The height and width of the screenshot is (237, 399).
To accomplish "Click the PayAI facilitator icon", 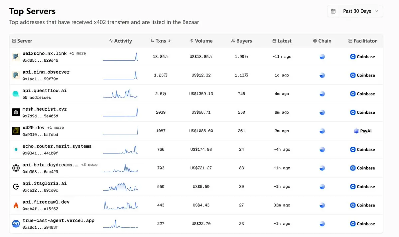I will (356, 131).
